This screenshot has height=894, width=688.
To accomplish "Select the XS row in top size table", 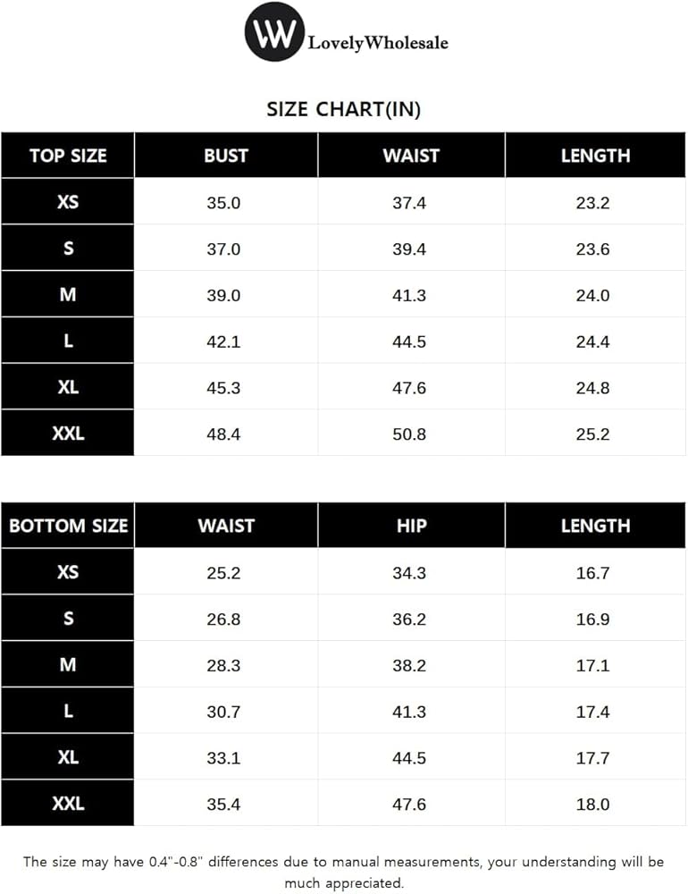I will tap(68, 202).
